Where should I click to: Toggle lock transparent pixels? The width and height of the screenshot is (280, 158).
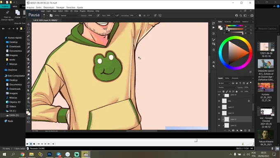click(224, 92)
